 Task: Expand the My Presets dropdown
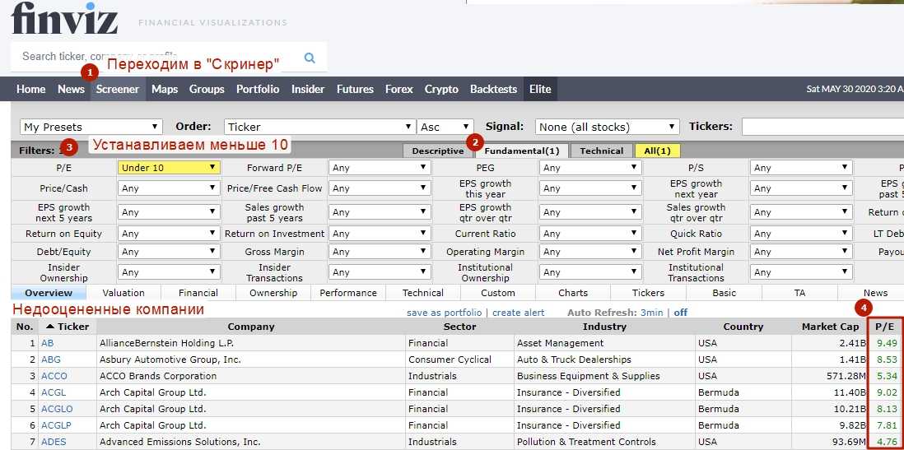91,127
